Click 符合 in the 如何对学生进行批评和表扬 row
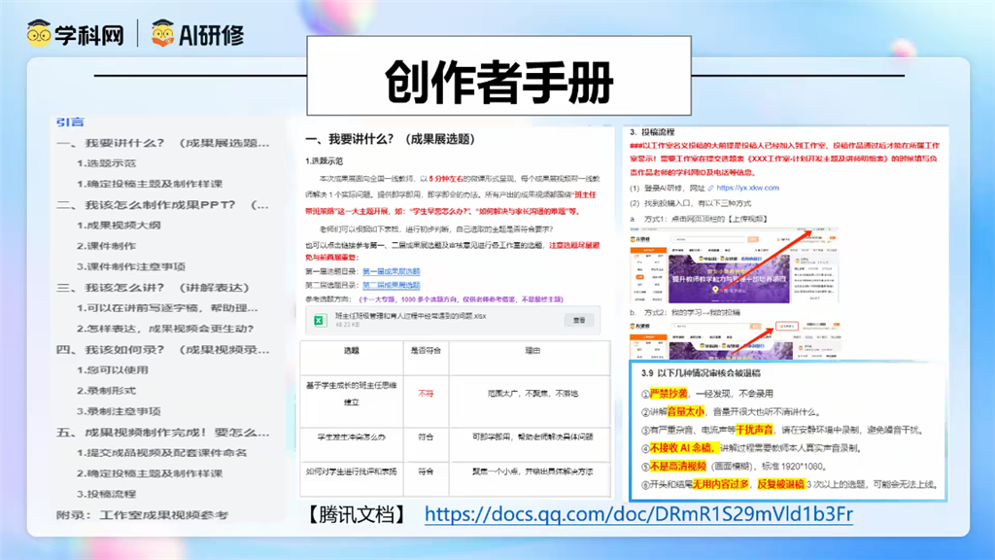This screenshot has width=995, height=560. (426, 472)
